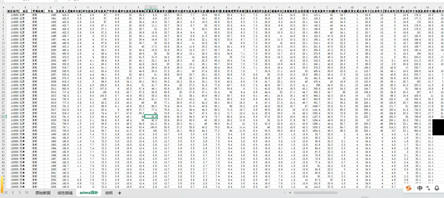The image size is (444, 198).
Task: Click the selected cell in column L
Action: coord(151,116)
